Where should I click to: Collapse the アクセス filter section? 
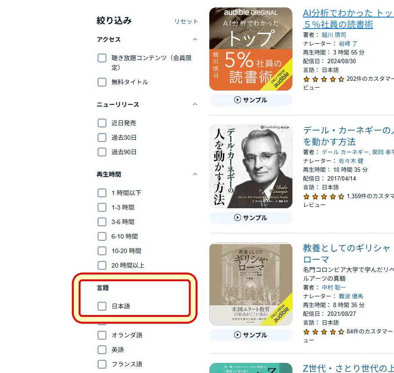(x=194, y=39)
